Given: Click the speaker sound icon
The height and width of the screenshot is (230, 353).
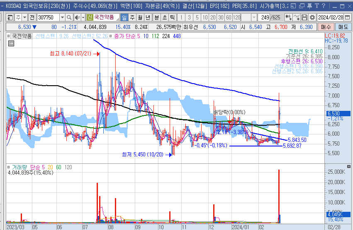Looking at the screenshot, I should 77,17.
